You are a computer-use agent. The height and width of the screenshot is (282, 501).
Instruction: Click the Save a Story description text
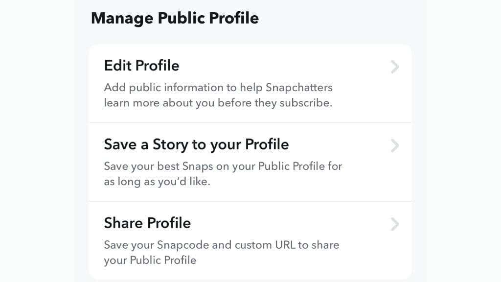(223, 174)
